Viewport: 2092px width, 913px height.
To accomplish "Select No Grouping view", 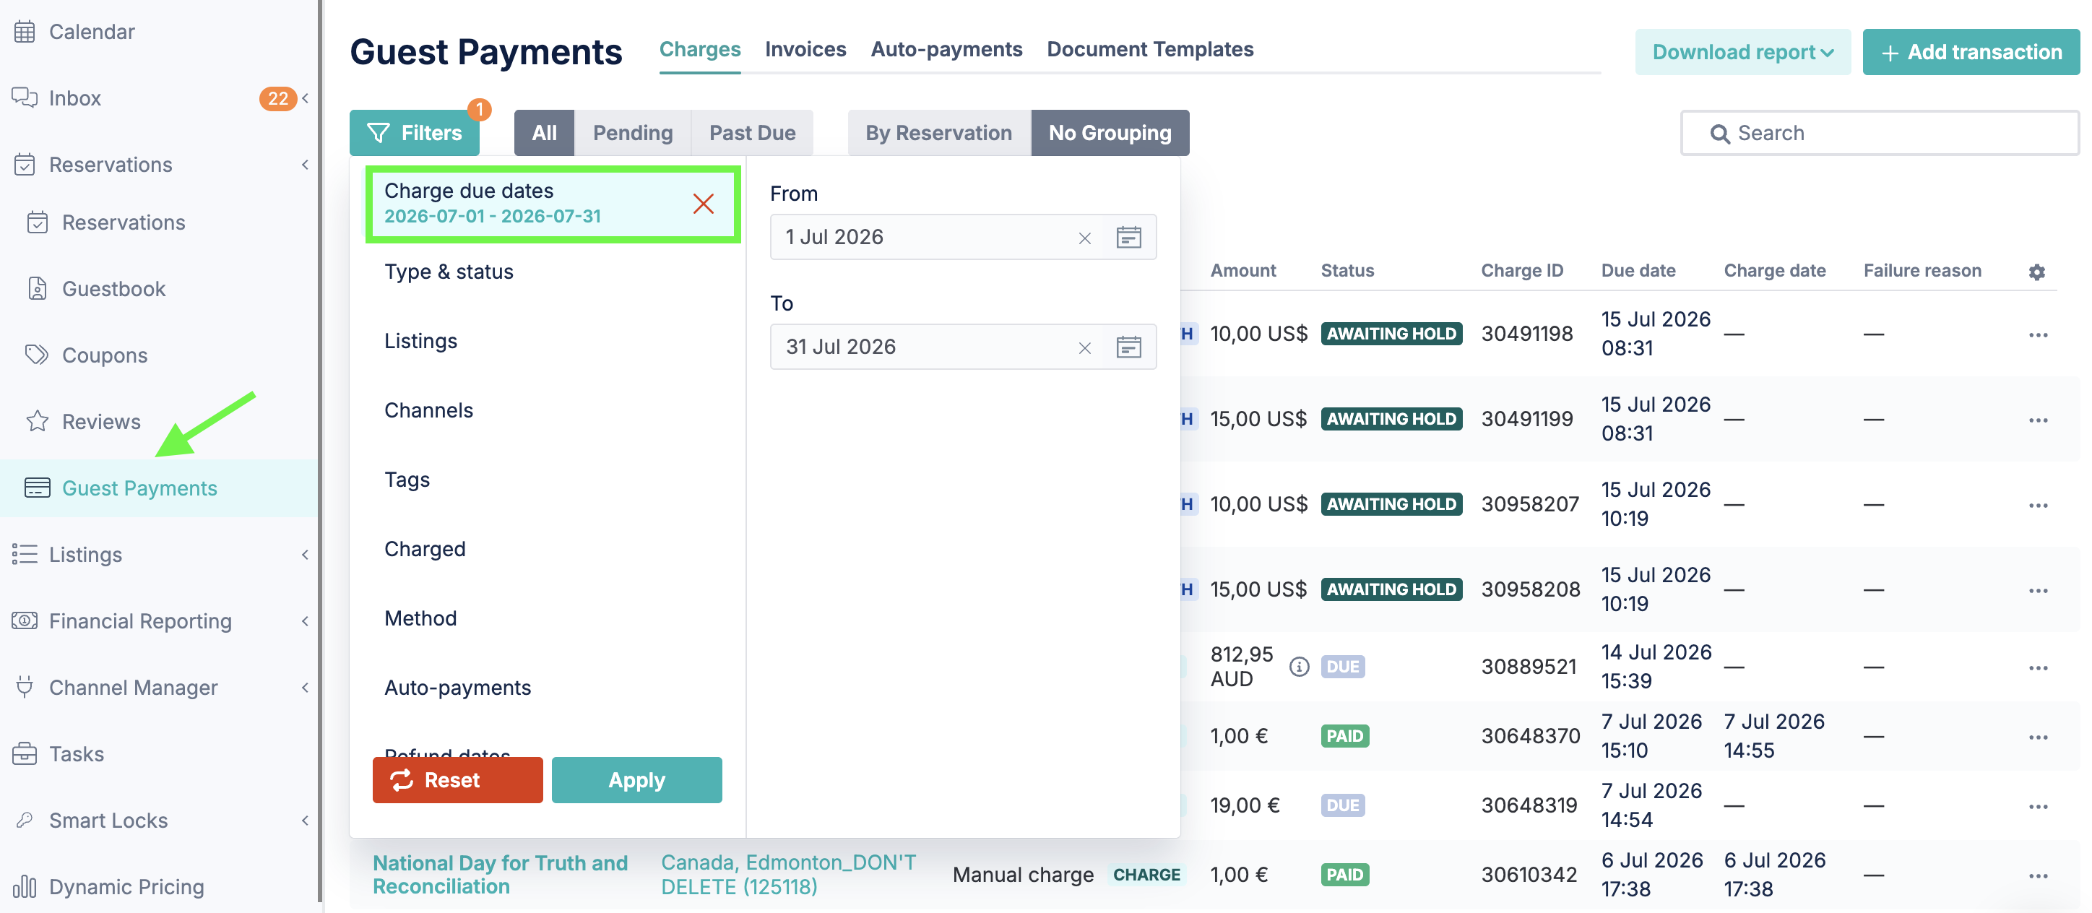I will pos(1110,132).
